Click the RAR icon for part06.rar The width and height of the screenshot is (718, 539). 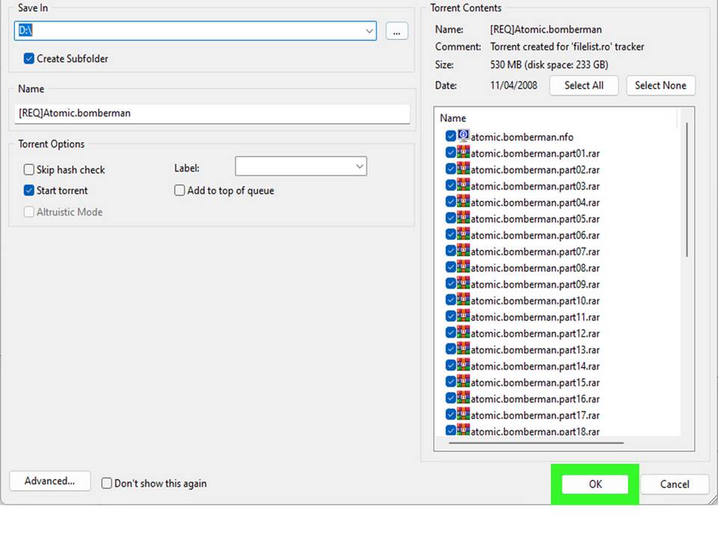point(464,234)
